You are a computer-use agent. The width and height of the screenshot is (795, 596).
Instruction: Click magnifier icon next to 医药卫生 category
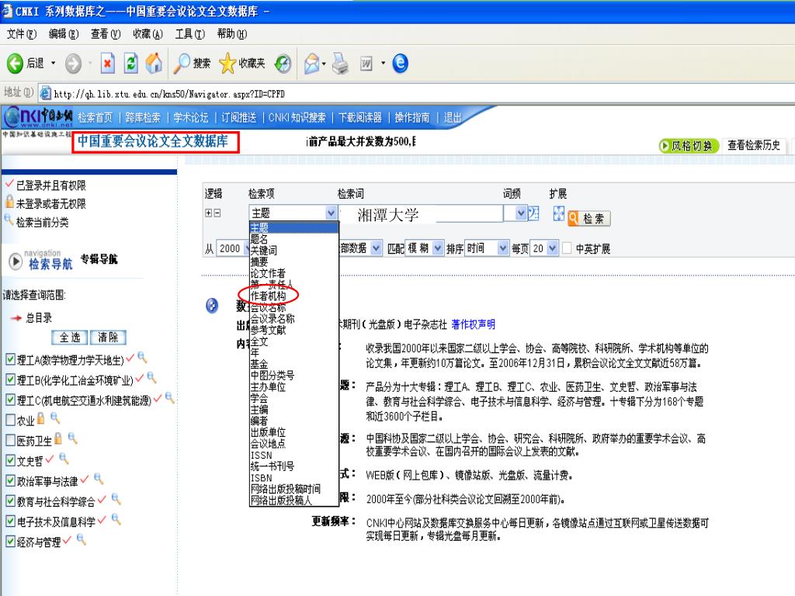72,438
